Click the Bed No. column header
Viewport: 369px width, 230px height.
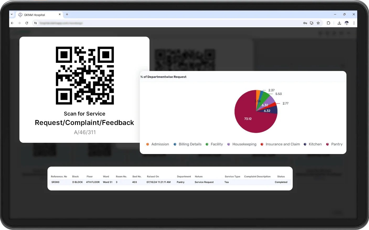pyautogui.click(x=137, y=177)
